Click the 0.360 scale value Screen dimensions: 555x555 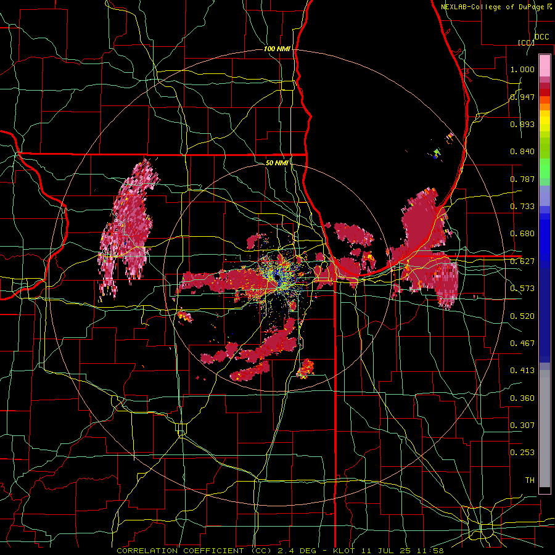[x=522, y=398]
